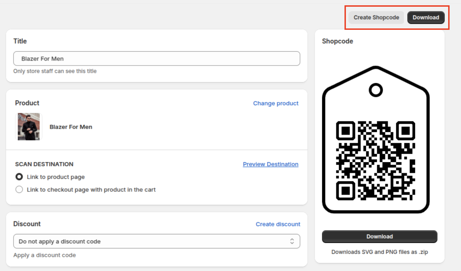Click the Product section heading
Image resolution: width=461 pixels, height=271 pixels.
[x=27, y=103]
